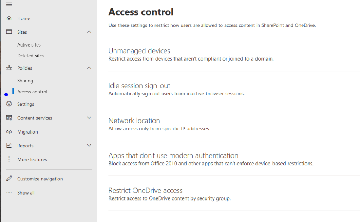Screen dimensions: 360x222
Task: Click the Home house icon
Action: pyautogui.click(x=9, y=18)
